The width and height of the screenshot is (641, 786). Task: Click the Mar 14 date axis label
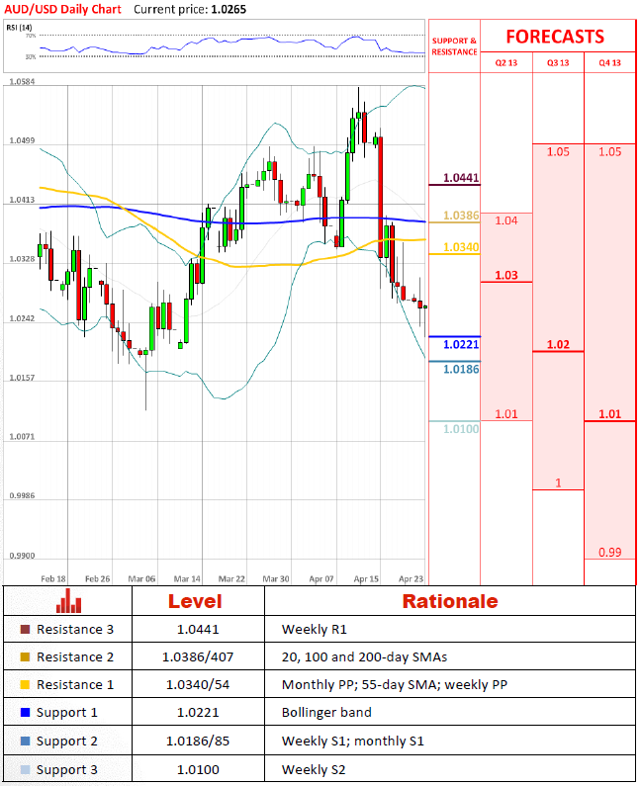click(x=187, y=579)
